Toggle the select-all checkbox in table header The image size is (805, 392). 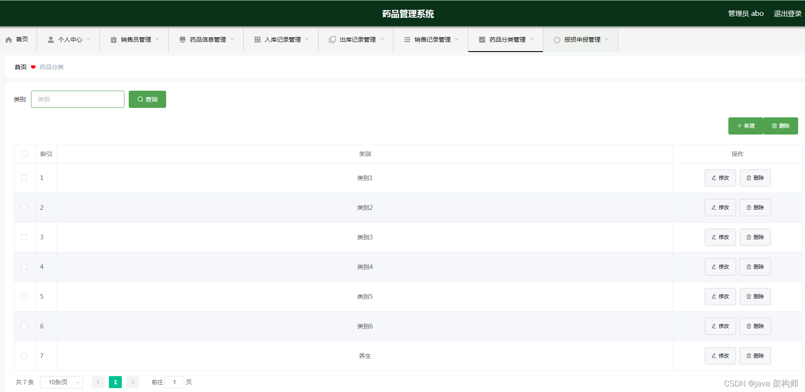coord(25,154)
